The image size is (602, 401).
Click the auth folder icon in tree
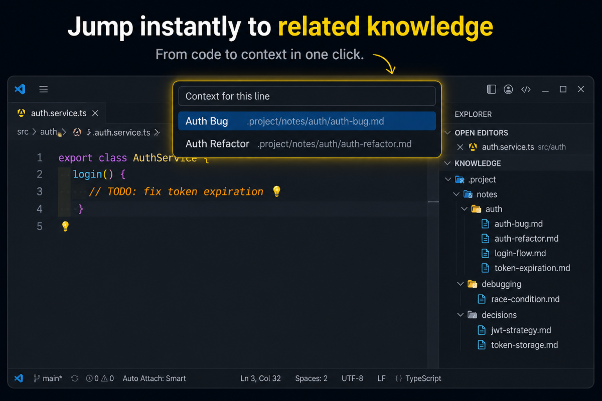[477, 209]
